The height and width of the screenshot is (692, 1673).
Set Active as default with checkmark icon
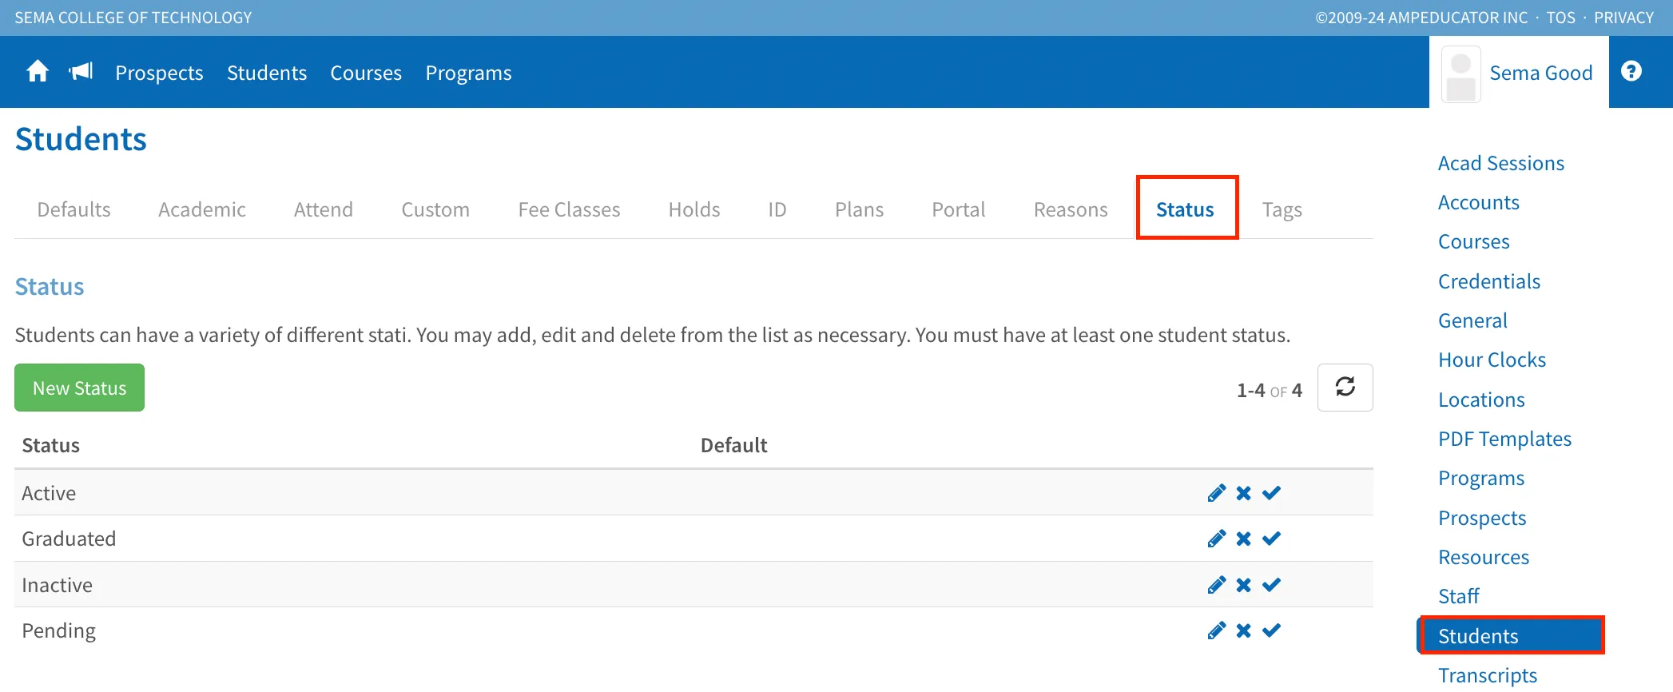pos(1272,493)
